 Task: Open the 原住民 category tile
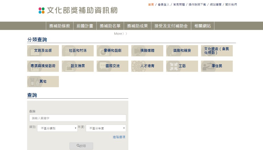(217, 66)
